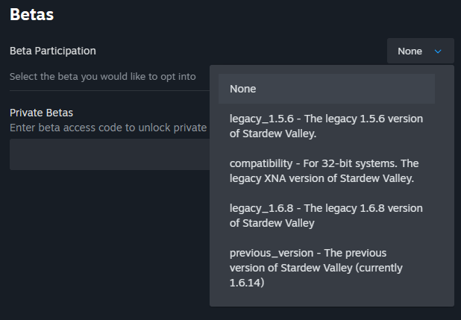
Task: Click the 'None' text in dropdown button
Action: coord(410,51)
